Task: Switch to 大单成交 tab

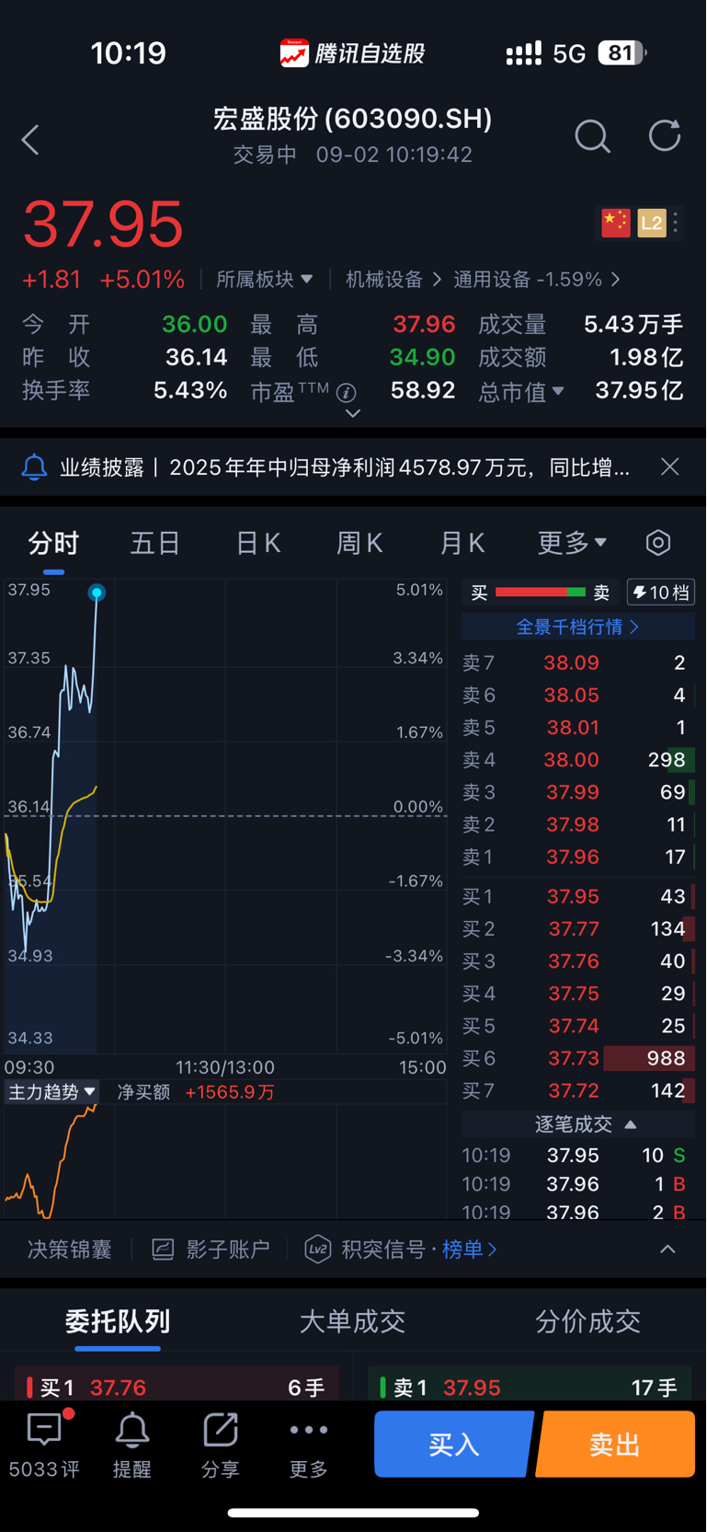Action: click(352, 1321)
